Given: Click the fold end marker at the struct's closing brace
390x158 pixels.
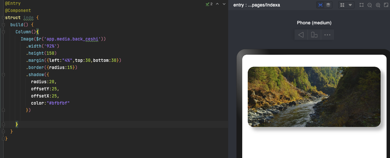Looking at the screenshot, I should pos(3,139).
